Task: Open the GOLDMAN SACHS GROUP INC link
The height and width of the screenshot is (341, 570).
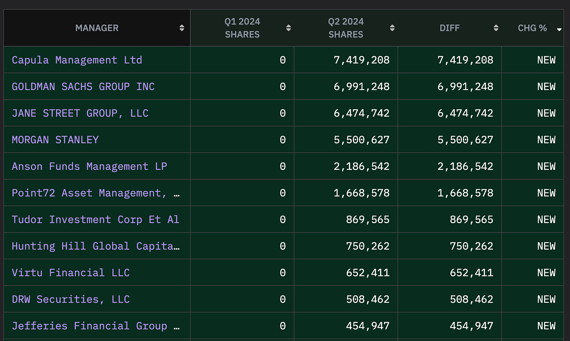Action: (x=83, y=87)
